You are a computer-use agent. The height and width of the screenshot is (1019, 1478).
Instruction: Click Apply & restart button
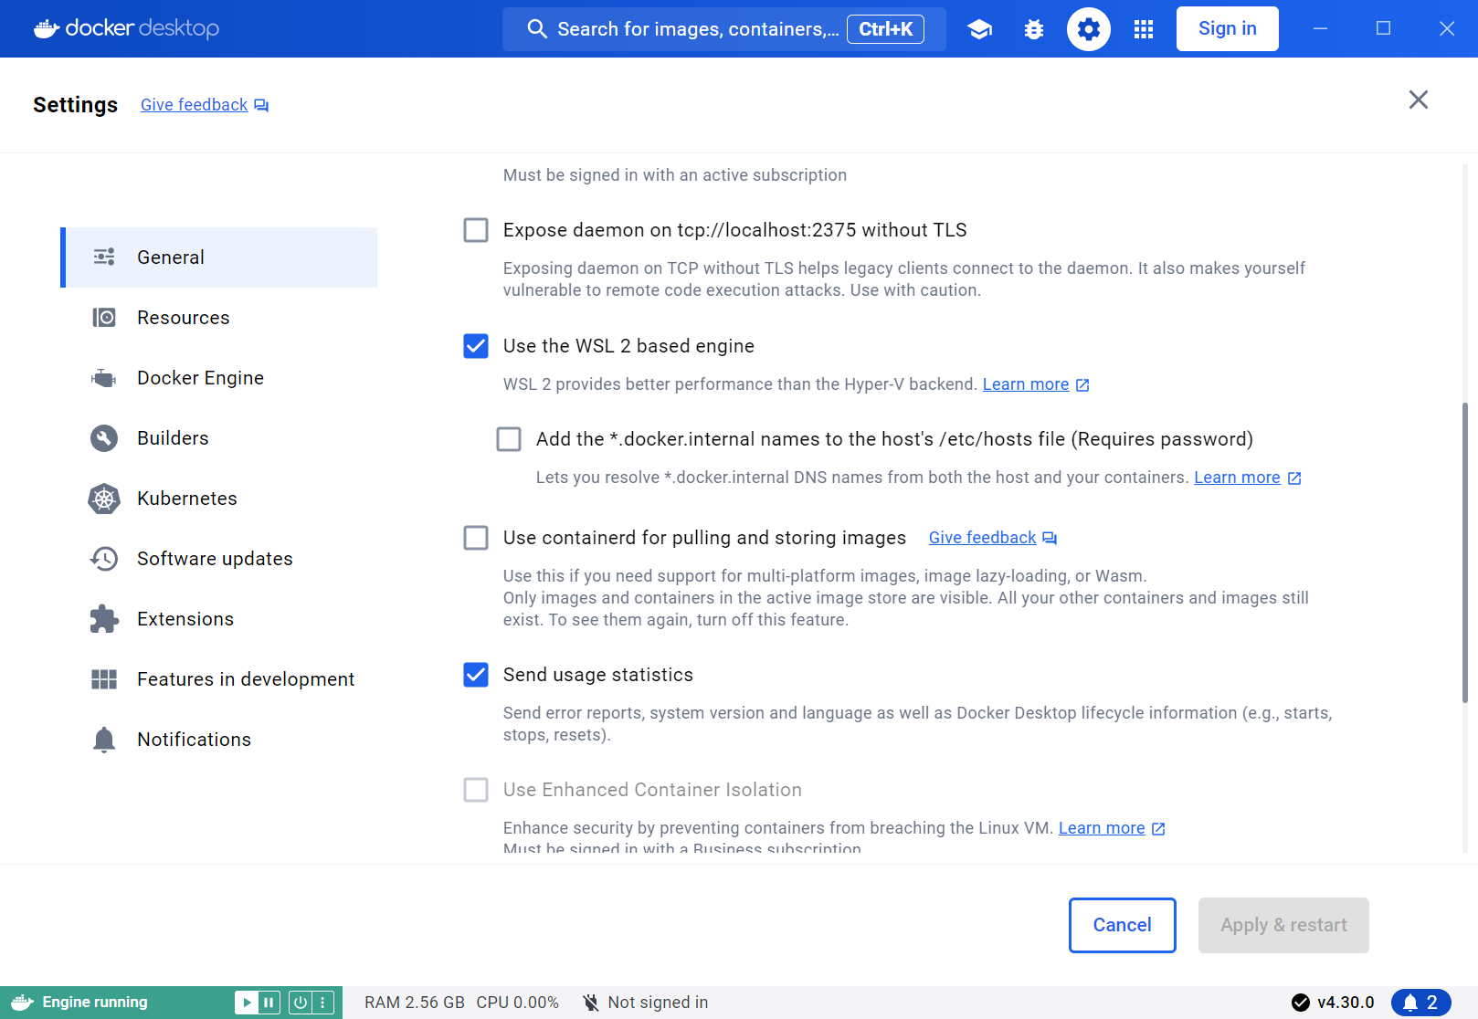tap(1283, 925)
